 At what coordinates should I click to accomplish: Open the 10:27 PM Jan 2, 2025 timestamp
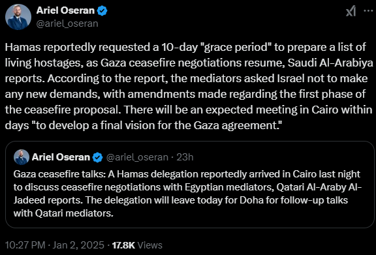coord(55,245)
